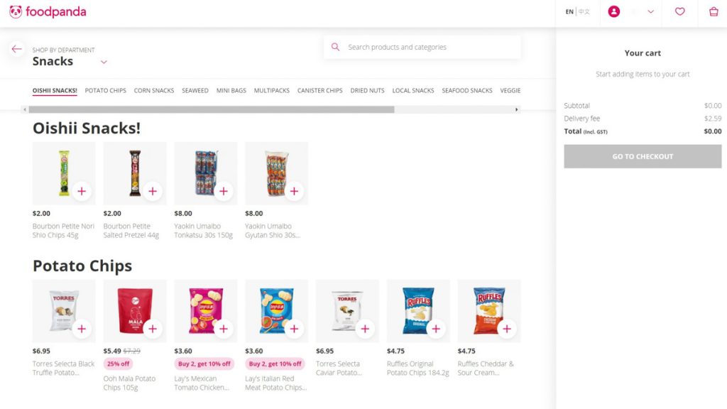Add Ruffles Original Potato Chips to cart
This screenshot has height=409, width=727.
[436, 329]
